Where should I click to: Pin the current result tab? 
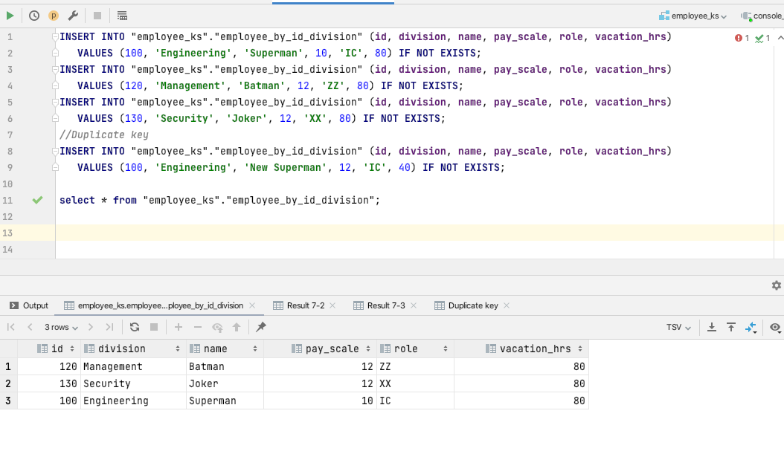(x=261, y=327)
